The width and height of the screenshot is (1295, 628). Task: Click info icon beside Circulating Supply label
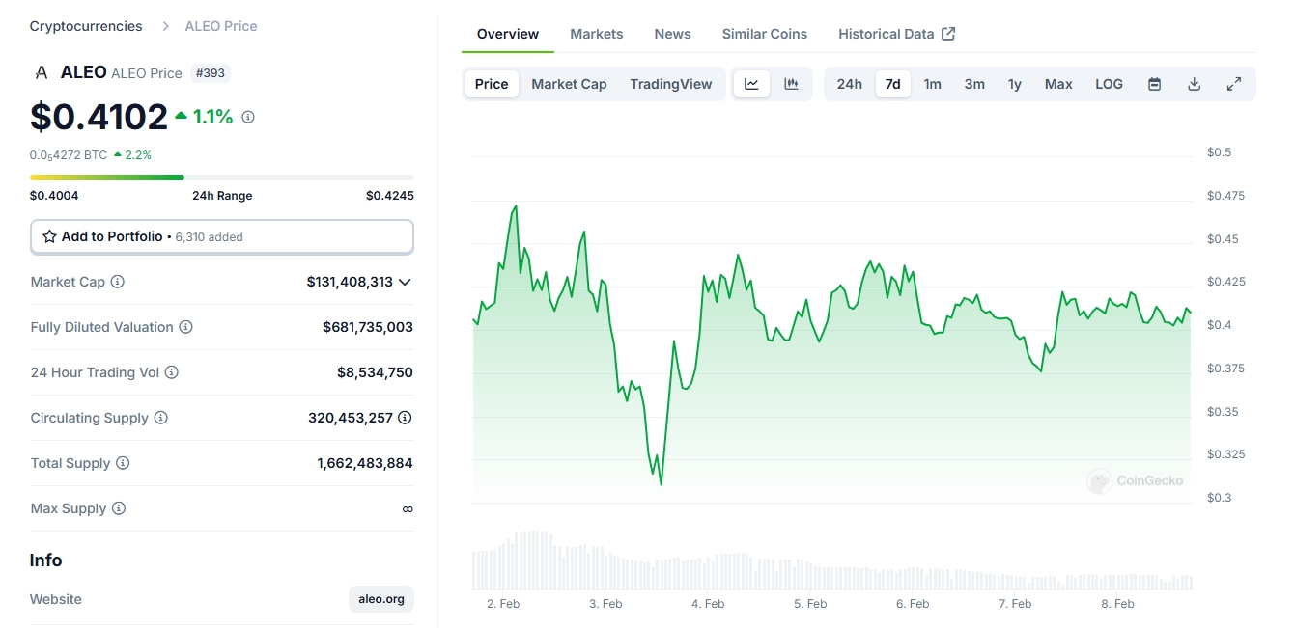tap(161, 418)
